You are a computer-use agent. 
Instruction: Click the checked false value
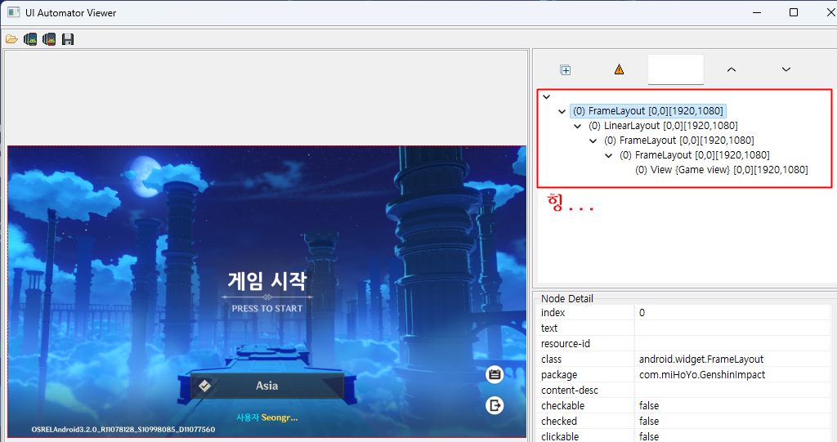[x=649, y=422]
